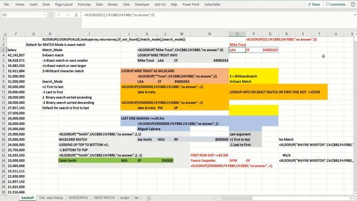Screen dimensions: 357x201
Task: Click the horizontal scrollbar thumb
Action: pyautogui.click(x=237, y=198)
